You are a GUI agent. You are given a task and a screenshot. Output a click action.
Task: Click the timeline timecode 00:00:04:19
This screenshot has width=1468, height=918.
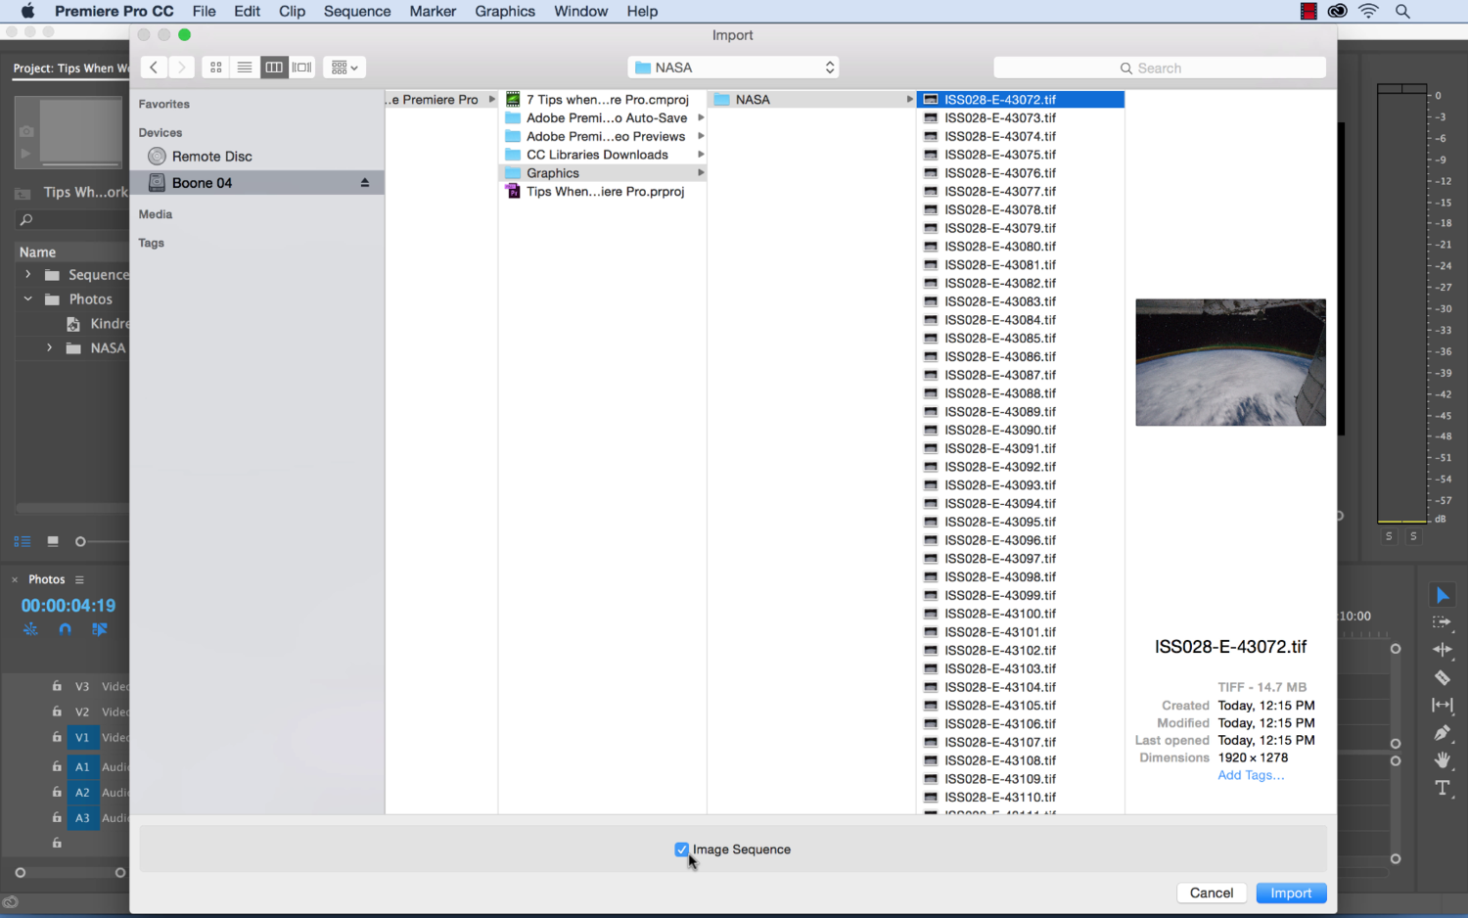click(69, 606)
